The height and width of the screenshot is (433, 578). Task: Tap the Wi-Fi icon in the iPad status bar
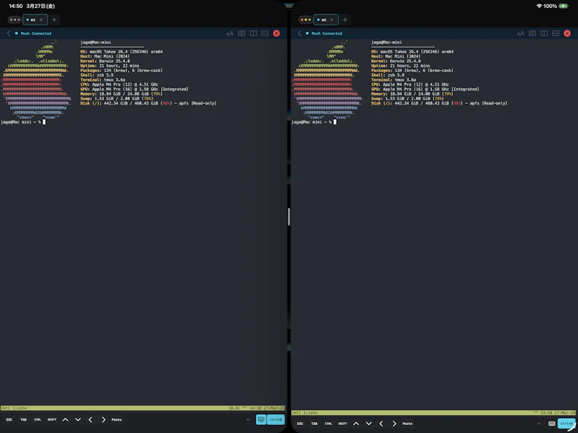click(539, 6)
